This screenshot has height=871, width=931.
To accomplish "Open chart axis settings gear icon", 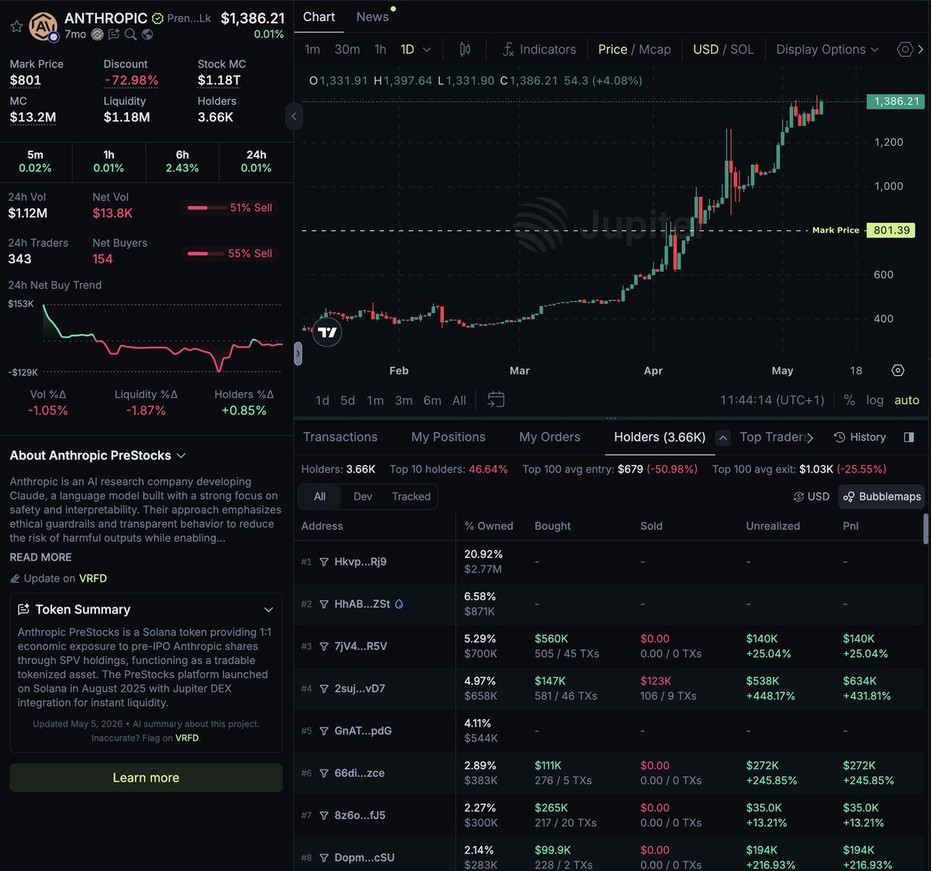I will coord(898,371).
